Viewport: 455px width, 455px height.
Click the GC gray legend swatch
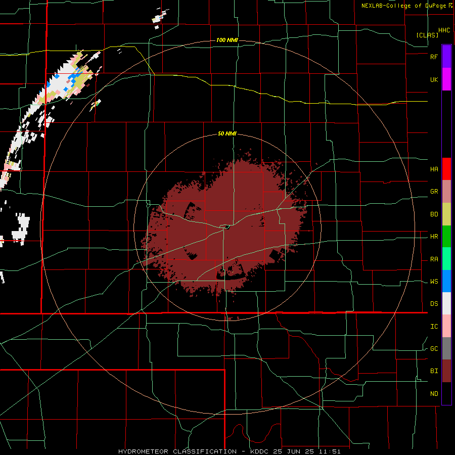pyautogui.click(x=446, y=348)
